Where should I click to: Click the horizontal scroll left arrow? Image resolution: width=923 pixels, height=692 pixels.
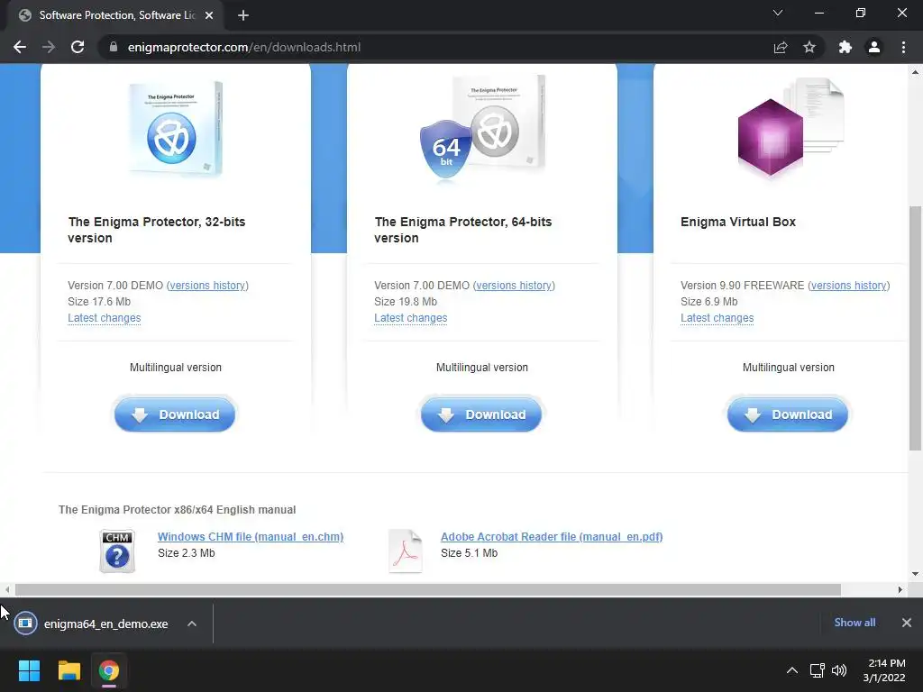tap(7, 589)
